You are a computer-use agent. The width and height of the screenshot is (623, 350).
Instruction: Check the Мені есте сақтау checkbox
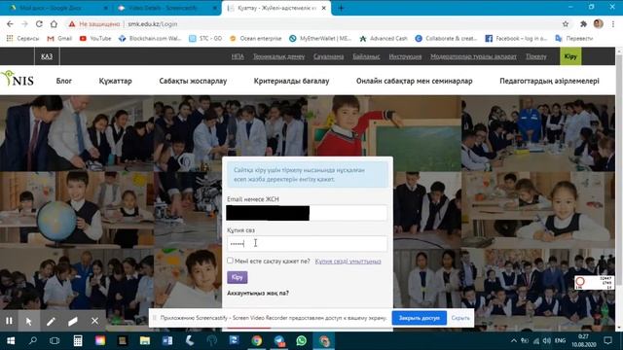tap(230, 261)
